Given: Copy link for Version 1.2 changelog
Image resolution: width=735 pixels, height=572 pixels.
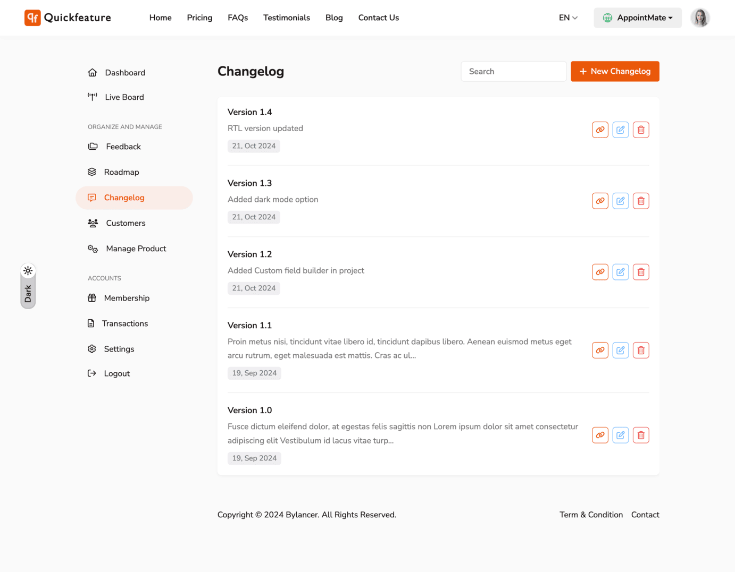Looking at the screenshot, I should tap(600, 272).
